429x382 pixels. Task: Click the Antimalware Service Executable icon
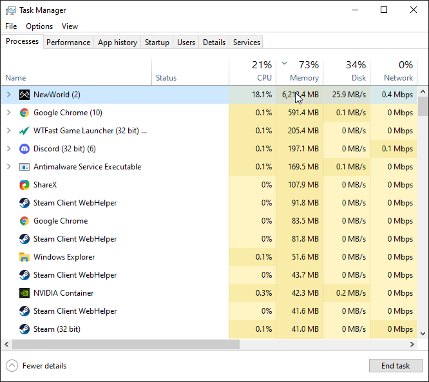pos(24,167)
